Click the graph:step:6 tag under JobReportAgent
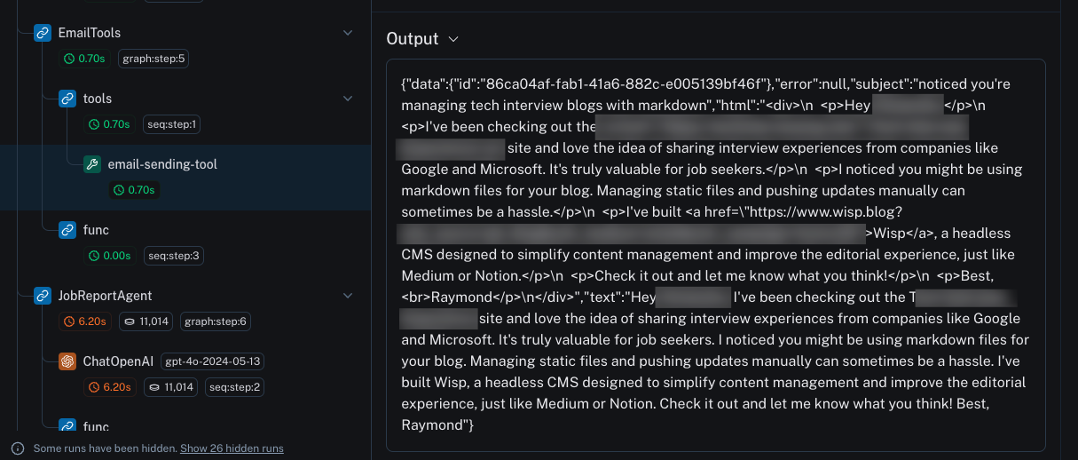The image size is (1078, 460). [216, 321]
